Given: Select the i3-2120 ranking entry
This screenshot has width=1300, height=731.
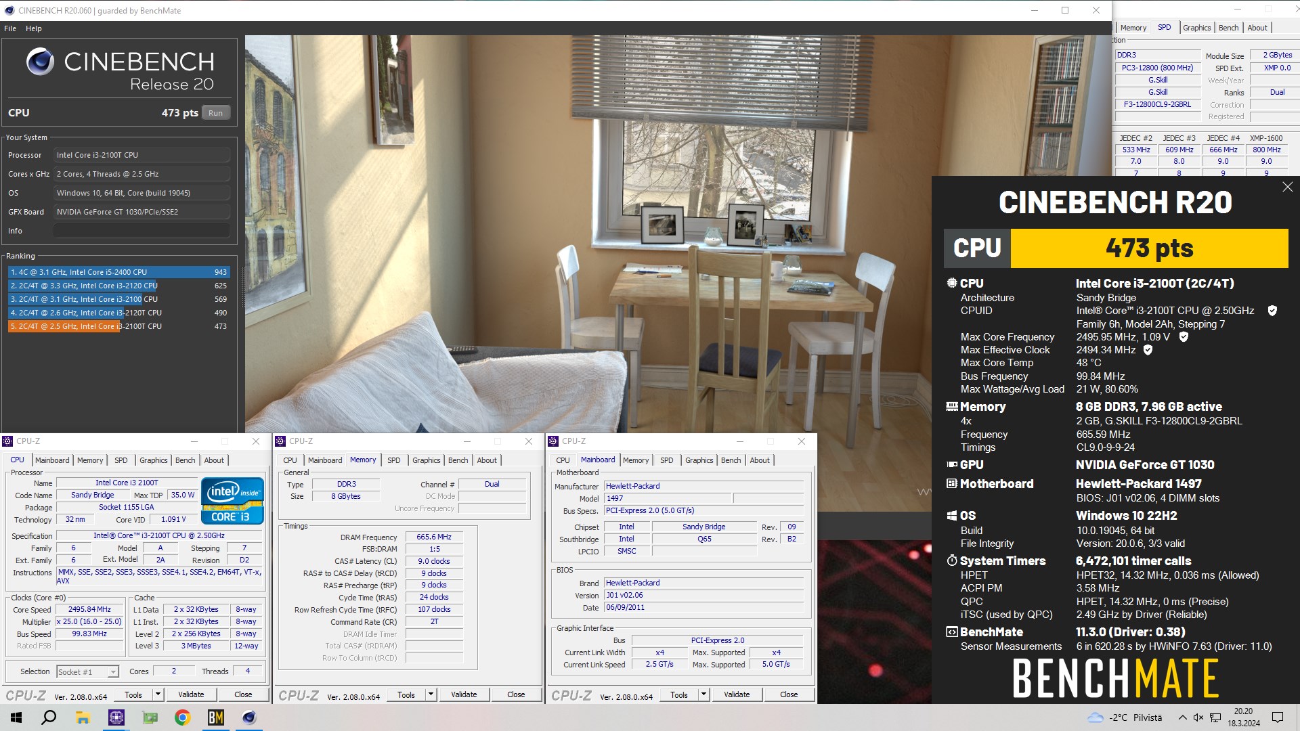Looking at the screenshot, I should [x=119, y=286].
